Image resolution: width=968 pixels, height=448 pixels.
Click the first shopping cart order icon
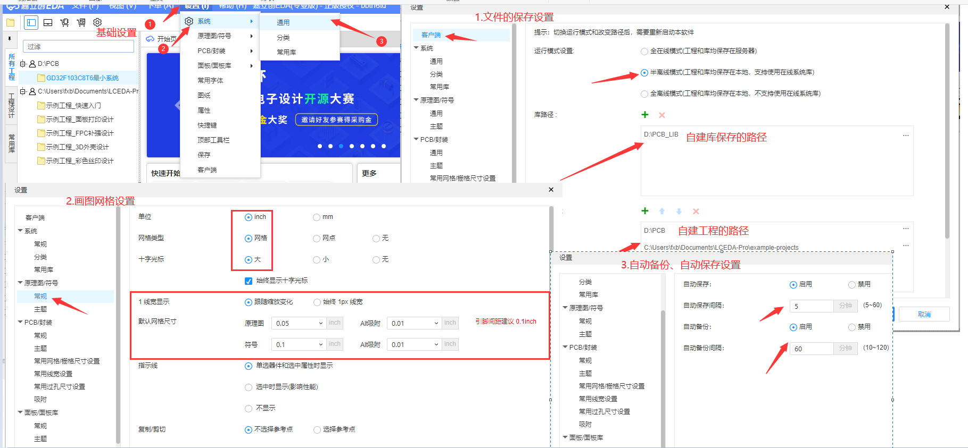[64, 22]
